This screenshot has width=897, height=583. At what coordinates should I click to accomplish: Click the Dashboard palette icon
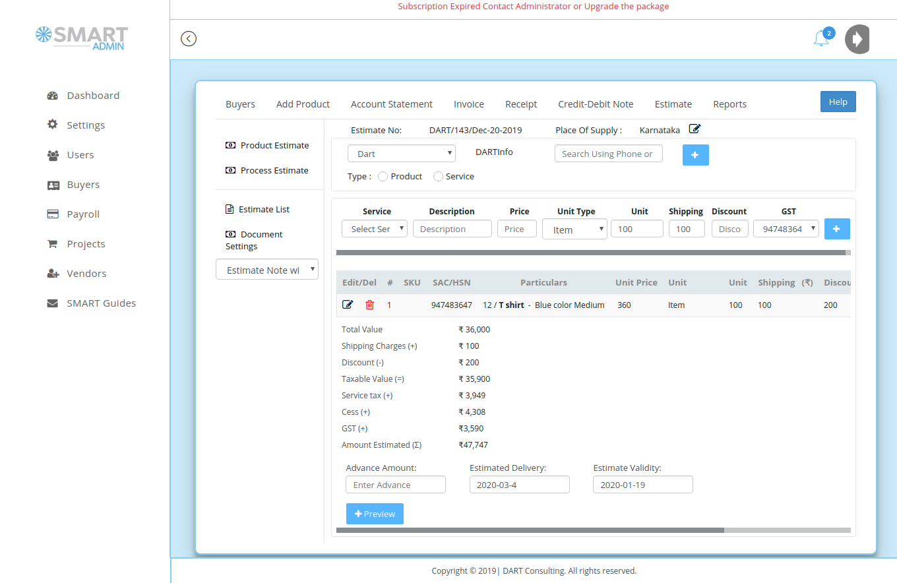point(53,96)
